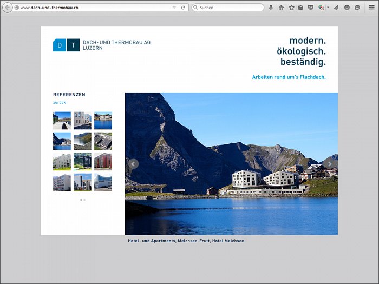The width and height of the screenshot is (379, 284).
Task: Click the browser back arrow button
Action: (8, 8)
